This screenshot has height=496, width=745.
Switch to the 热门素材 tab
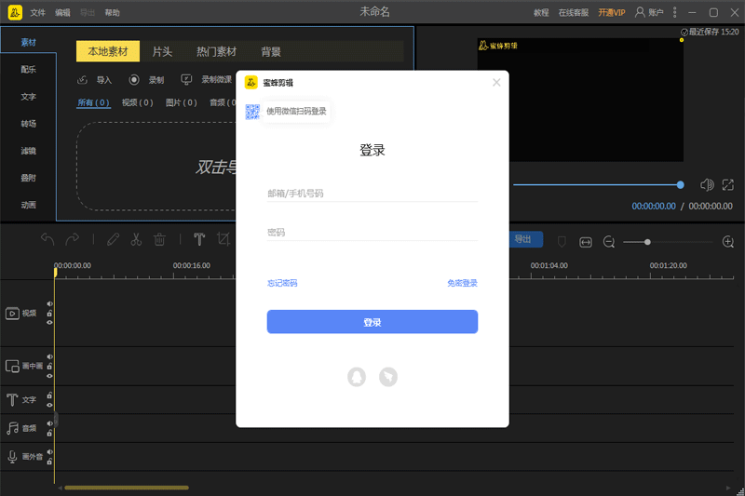[x=216, y=52]
